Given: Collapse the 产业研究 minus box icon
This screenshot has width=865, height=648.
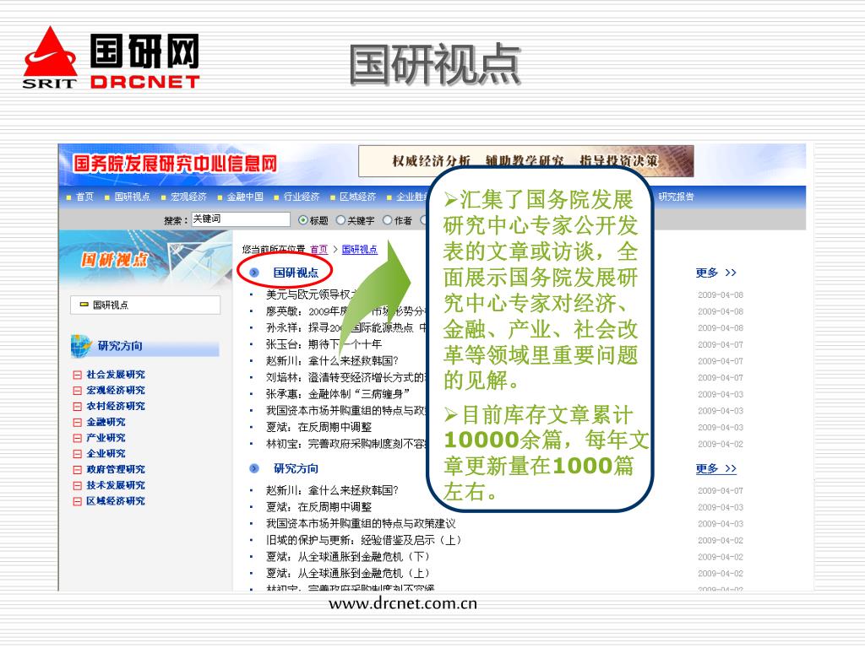Looking at the screenshot, I should [77, 439].
